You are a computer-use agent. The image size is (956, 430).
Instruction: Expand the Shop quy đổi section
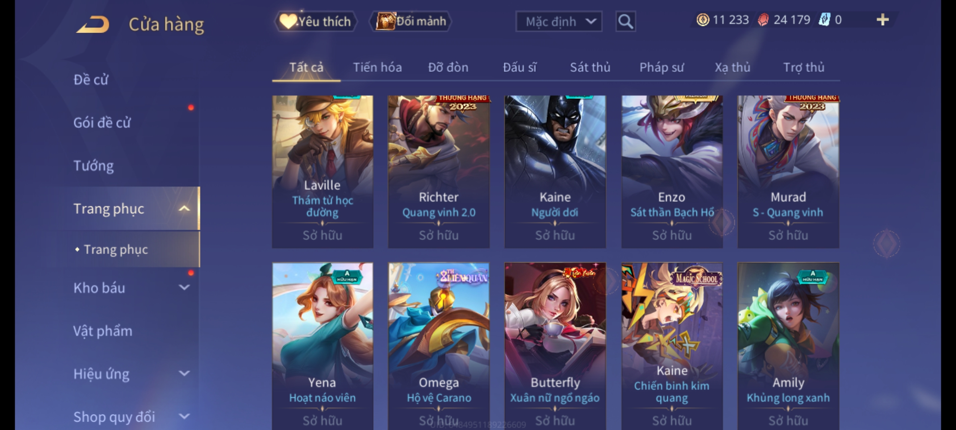point(184,416)
